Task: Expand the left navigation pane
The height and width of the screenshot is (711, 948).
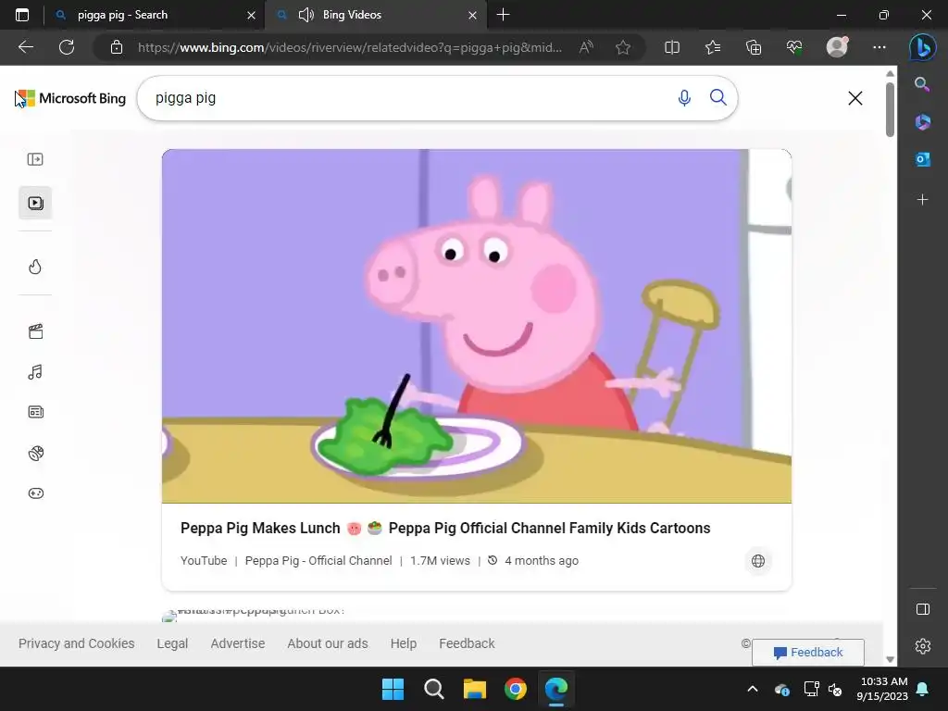Action: [x=35, y=159]
